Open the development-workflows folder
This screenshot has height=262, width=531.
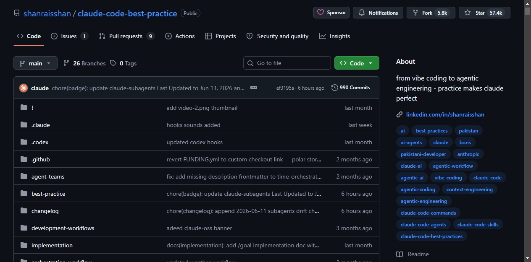pos(63,228)
